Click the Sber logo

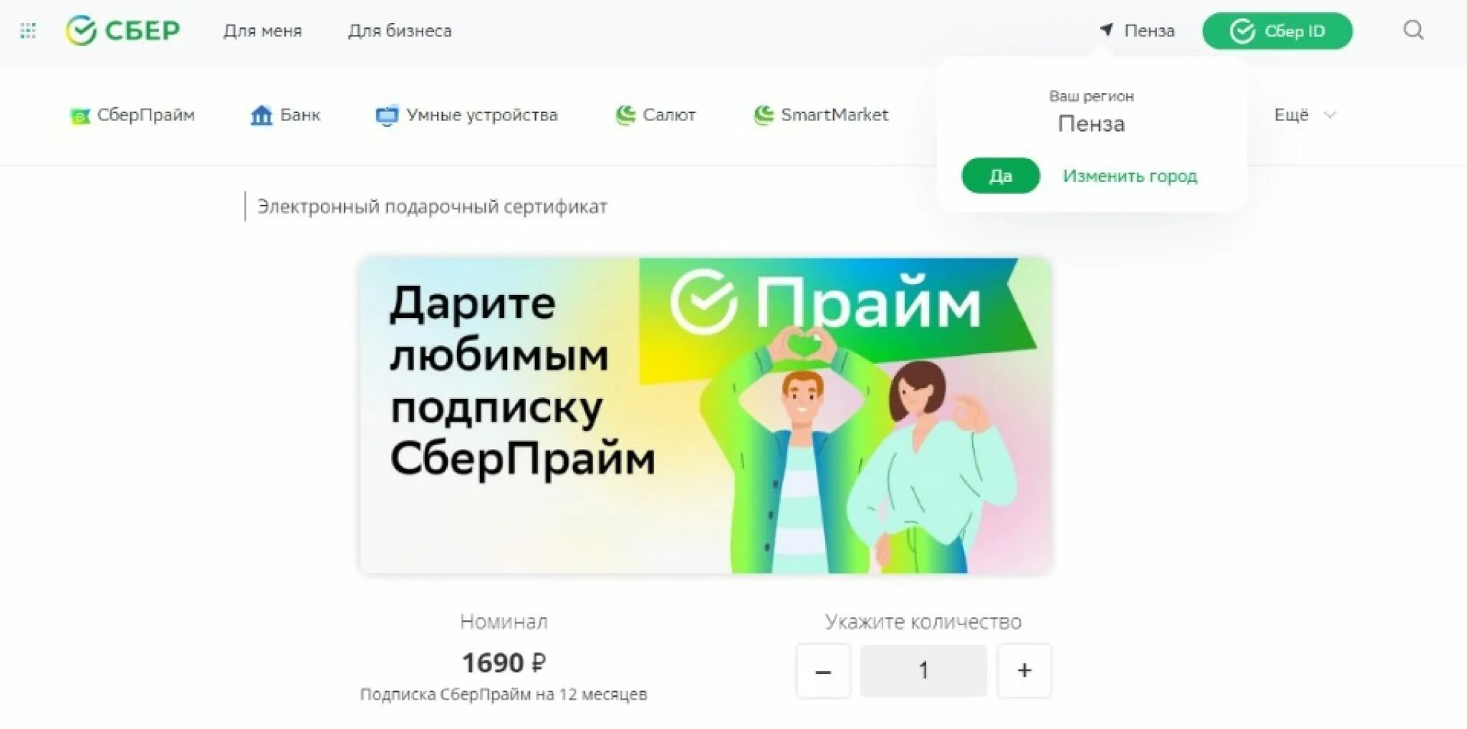coord(122,31)
